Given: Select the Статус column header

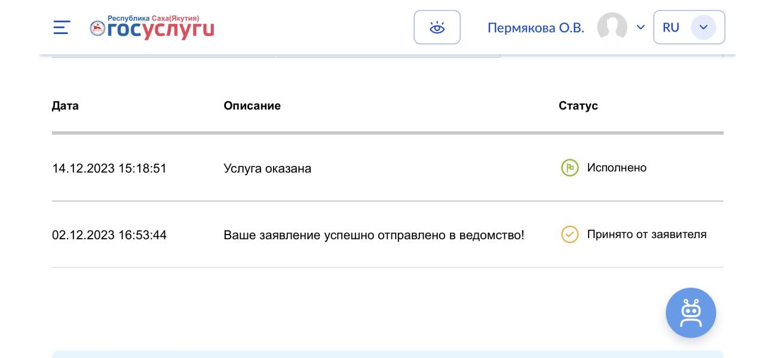Looking at the screenshot, I should (578, 106).
